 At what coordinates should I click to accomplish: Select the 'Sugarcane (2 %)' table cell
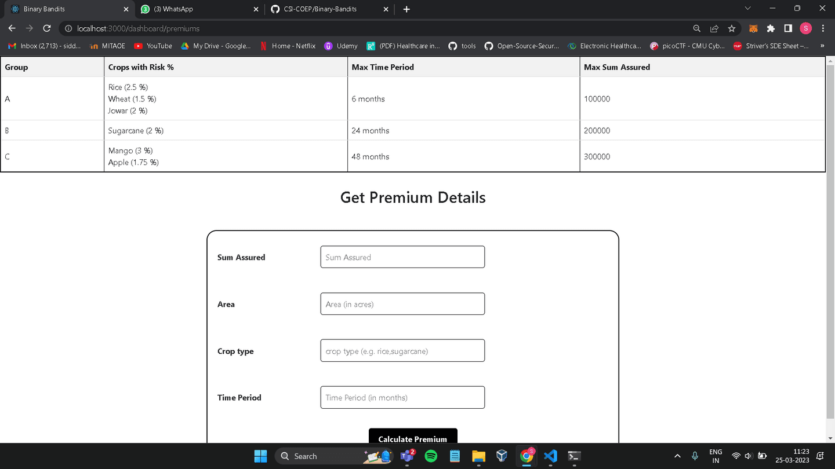pos(226,130)
